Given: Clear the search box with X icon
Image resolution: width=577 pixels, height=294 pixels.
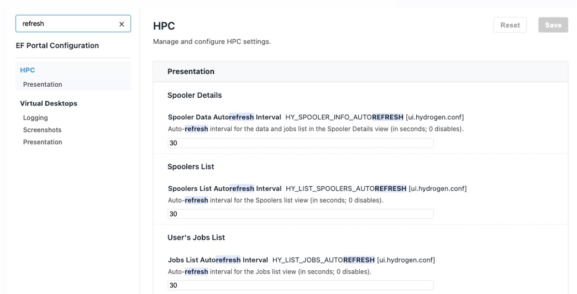Looking at the screenshot, I should (x=122, y=24).
